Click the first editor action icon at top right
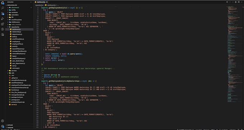Image resolution: width=244 pixels, height=130 pixels. pyautogui.click(x=227, y=2)
